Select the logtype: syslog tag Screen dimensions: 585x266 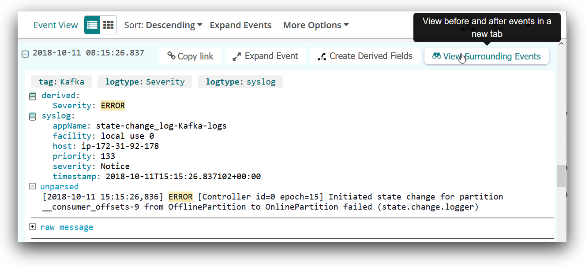tap(240, 82)
